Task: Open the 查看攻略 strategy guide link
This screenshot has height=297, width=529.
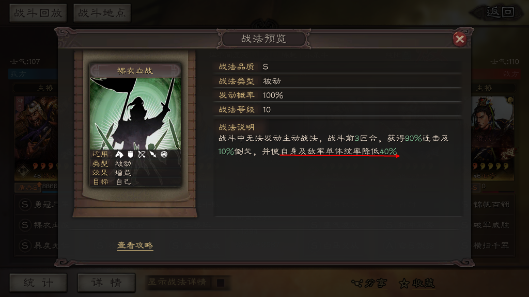Action: 135,245
